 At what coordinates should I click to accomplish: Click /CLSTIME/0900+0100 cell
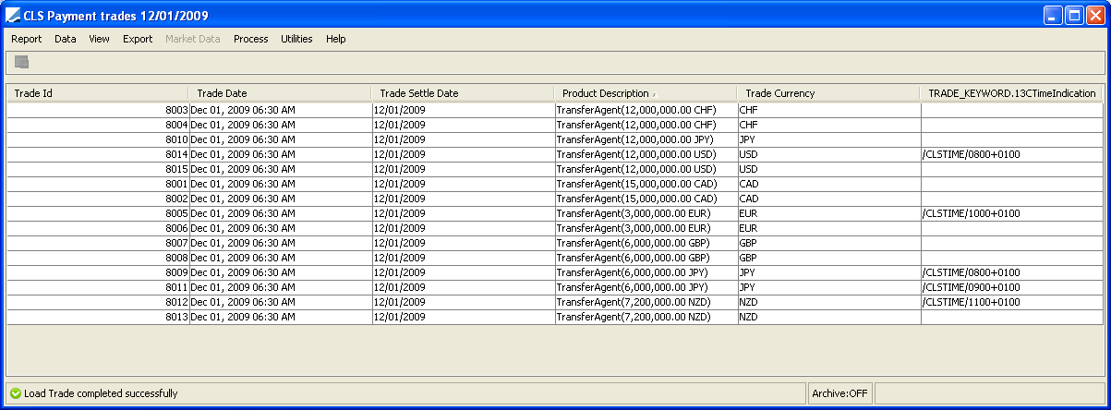tap(1011, 287)
